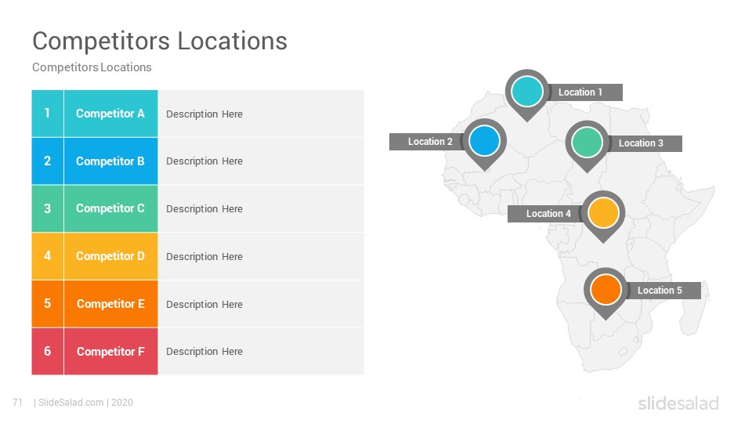
Task: Click Description Here in Competitor A row
Action: tap(204, 114)
